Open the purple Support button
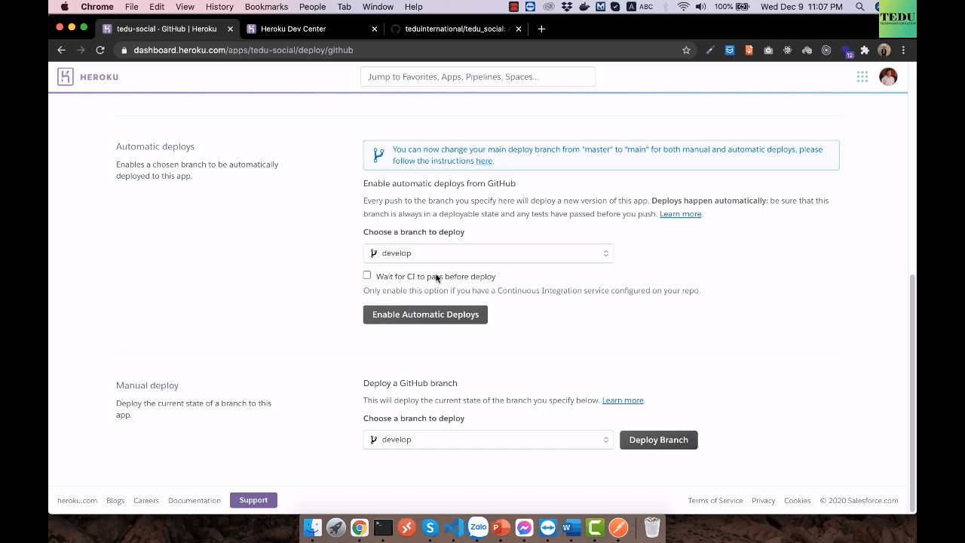This screenshot has width=965, height=543. [x=253, y=500]
